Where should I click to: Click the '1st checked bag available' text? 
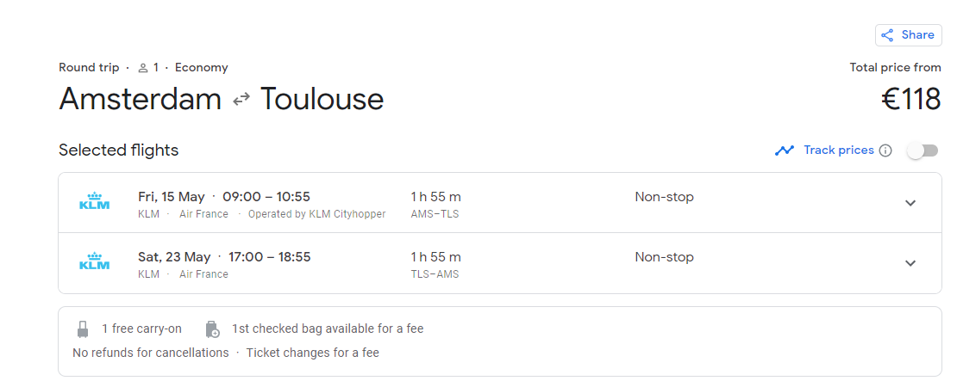tap(328, 329)
